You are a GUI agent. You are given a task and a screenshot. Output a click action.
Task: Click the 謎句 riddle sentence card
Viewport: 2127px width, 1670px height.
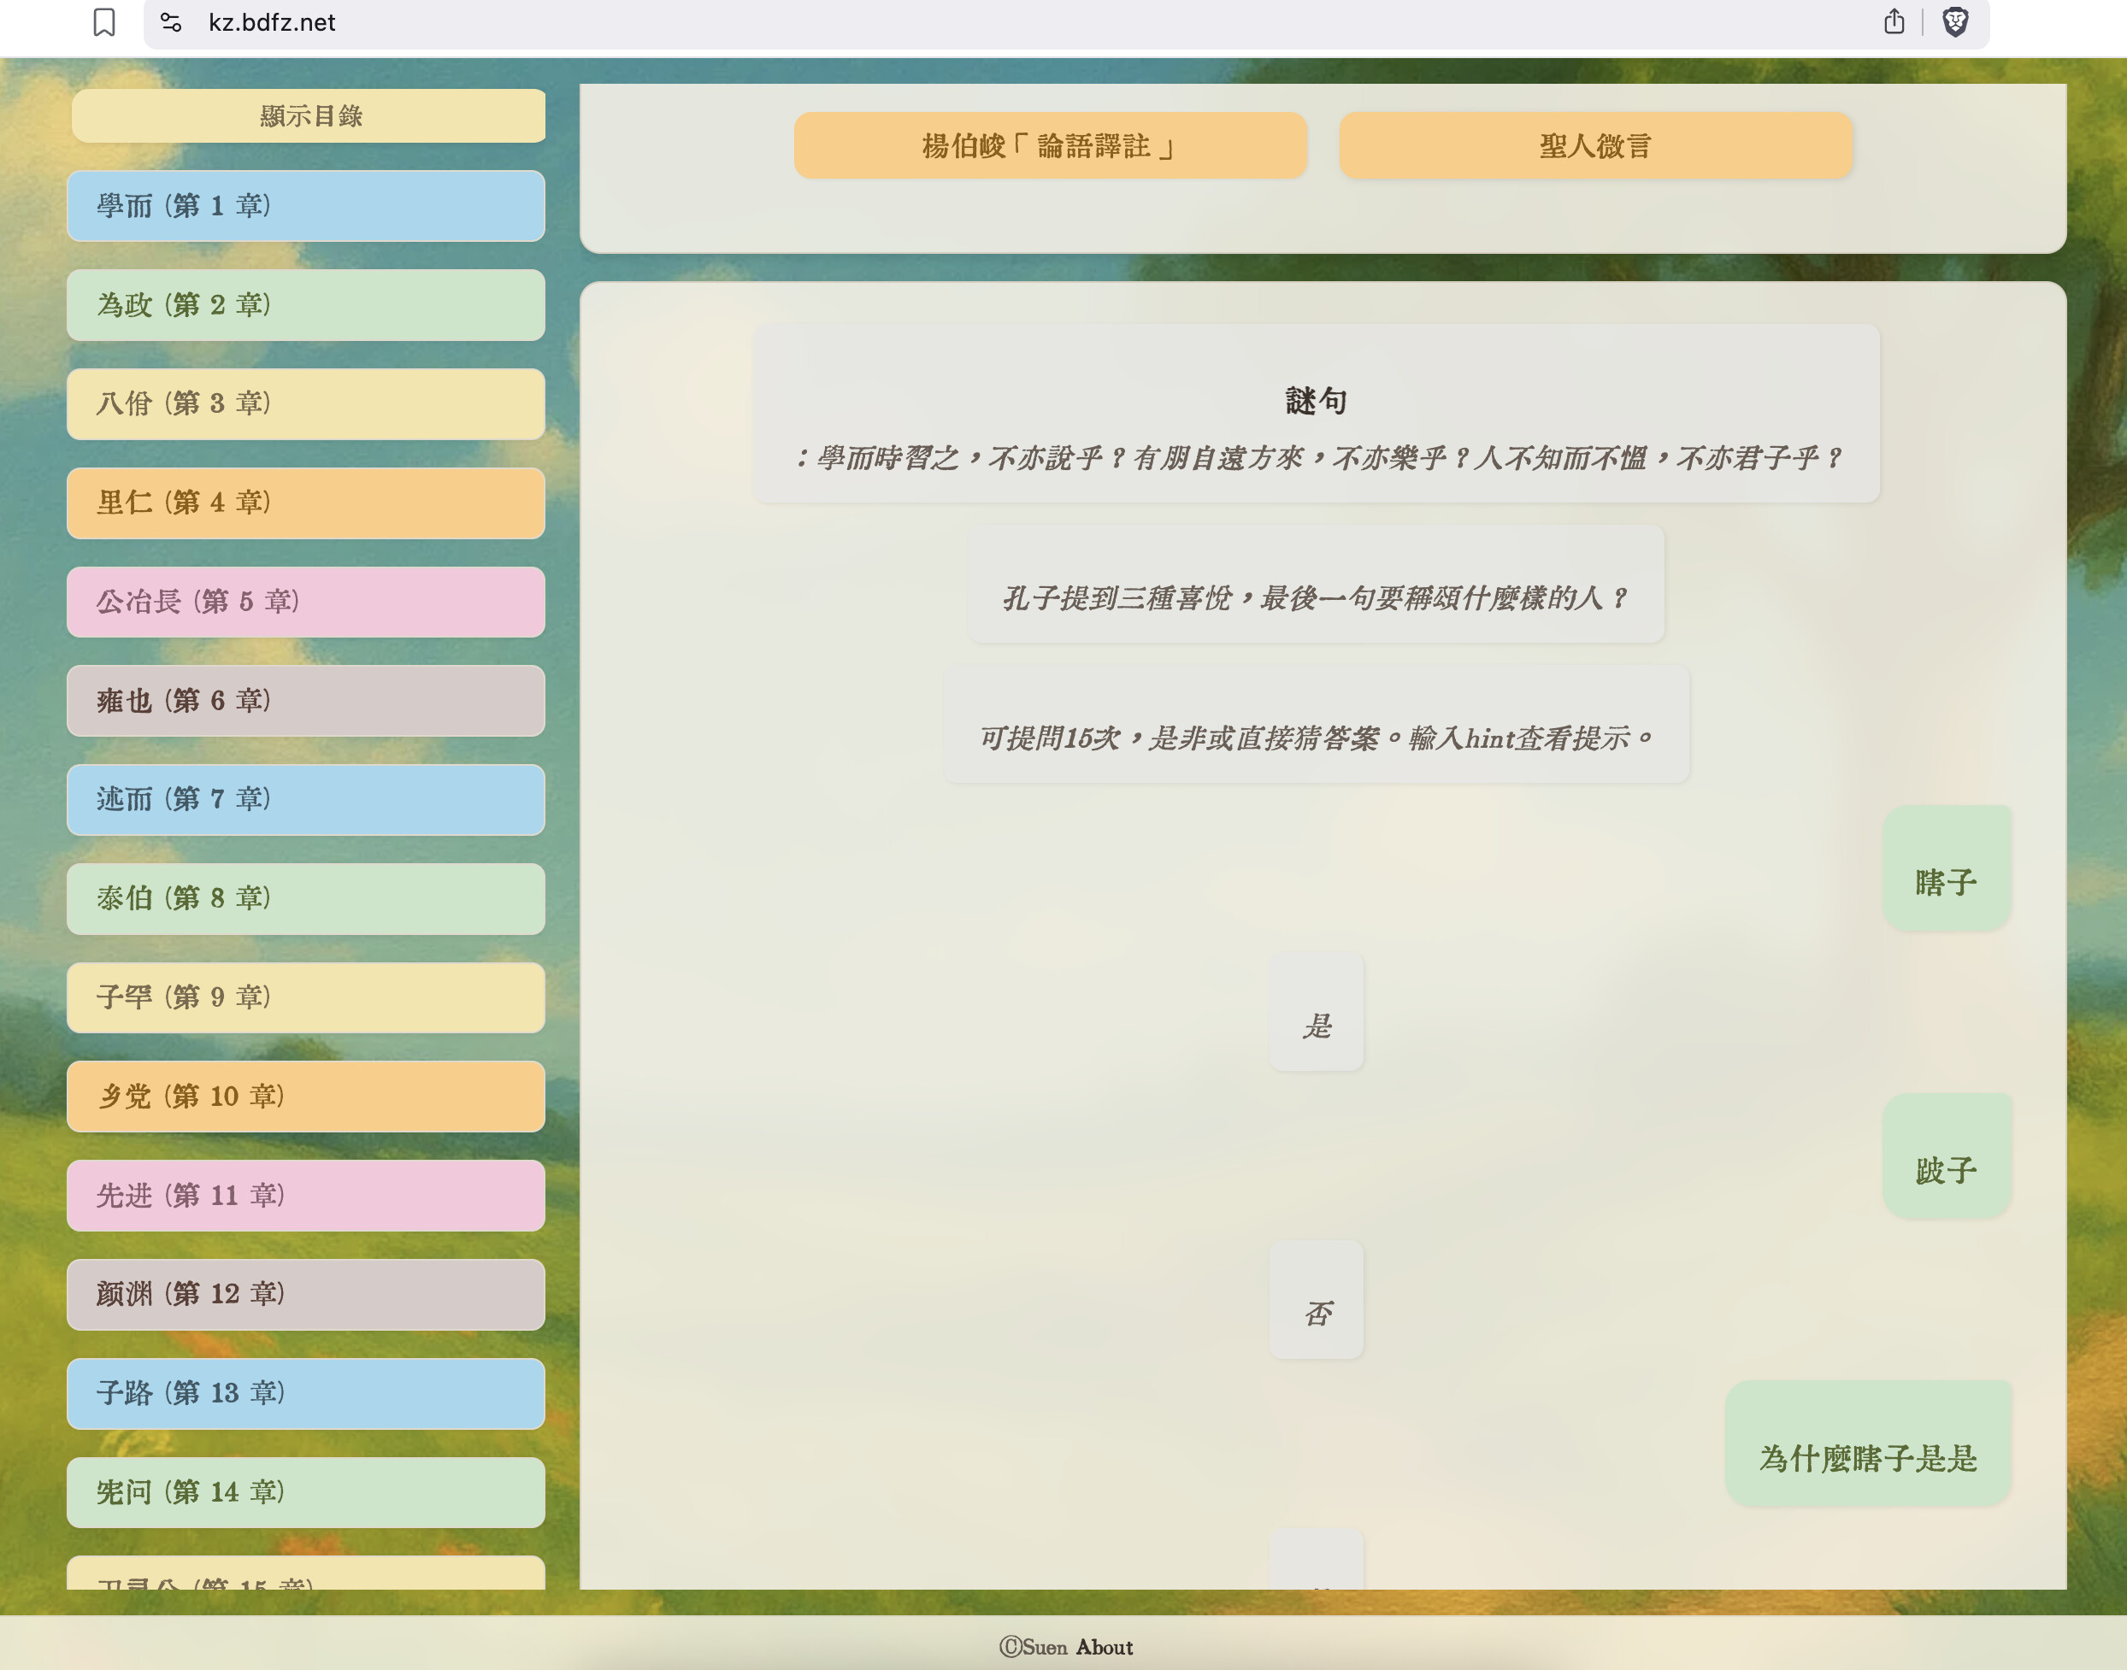pos(1316,415)
